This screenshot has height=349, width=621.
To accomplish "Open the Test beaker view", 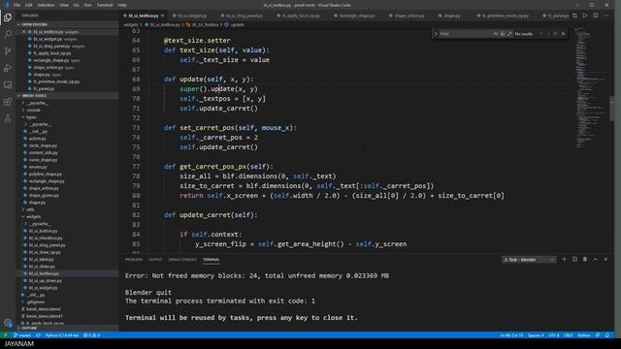I will coord(8,118).
